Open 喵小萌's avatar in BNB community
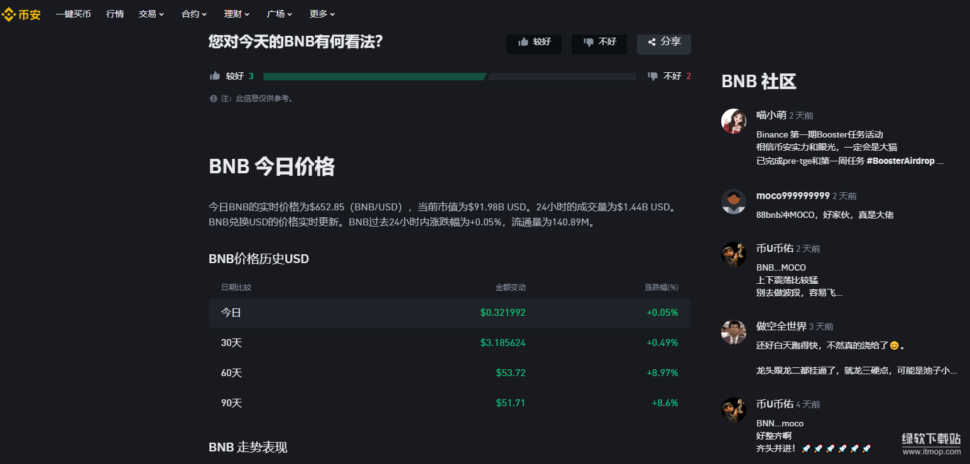The height and width of the screenshot is (464, 970). [x=733, y=121]
